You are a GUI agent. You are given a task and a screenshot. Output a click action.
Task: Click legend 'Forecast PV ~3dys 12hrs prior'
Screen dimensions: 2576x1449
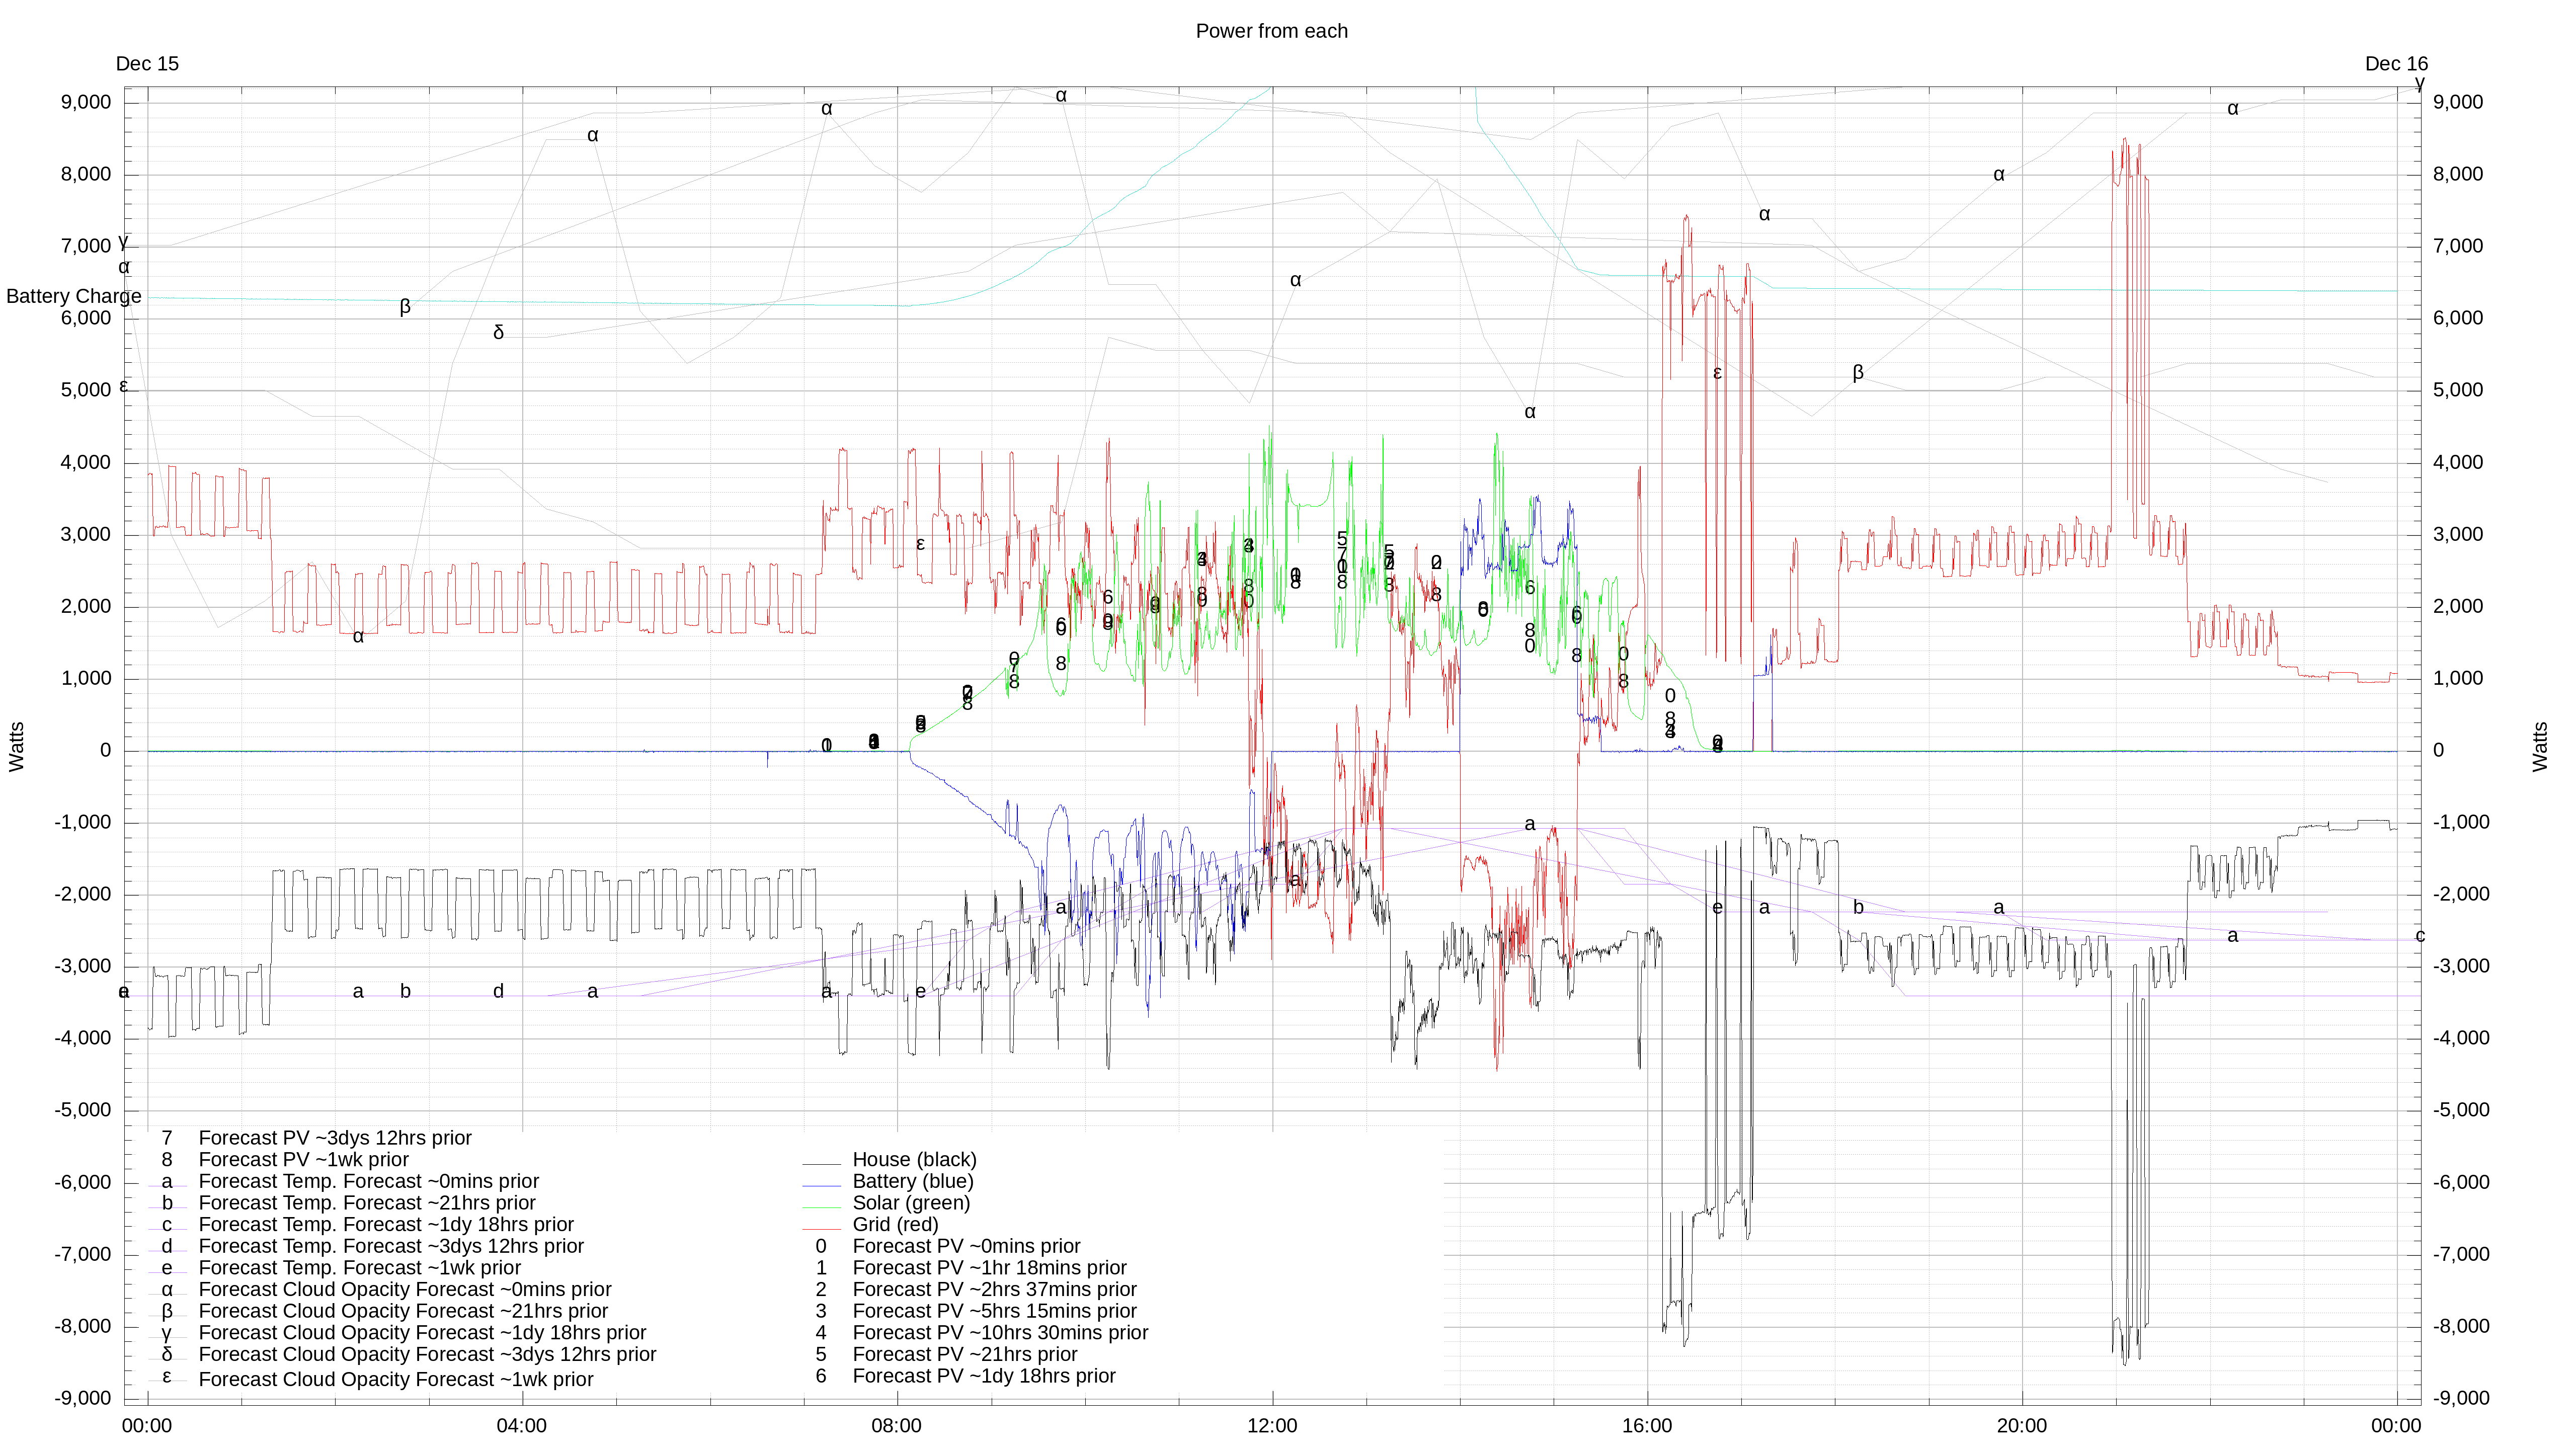pyautogui.click(x=335, y=1138)
